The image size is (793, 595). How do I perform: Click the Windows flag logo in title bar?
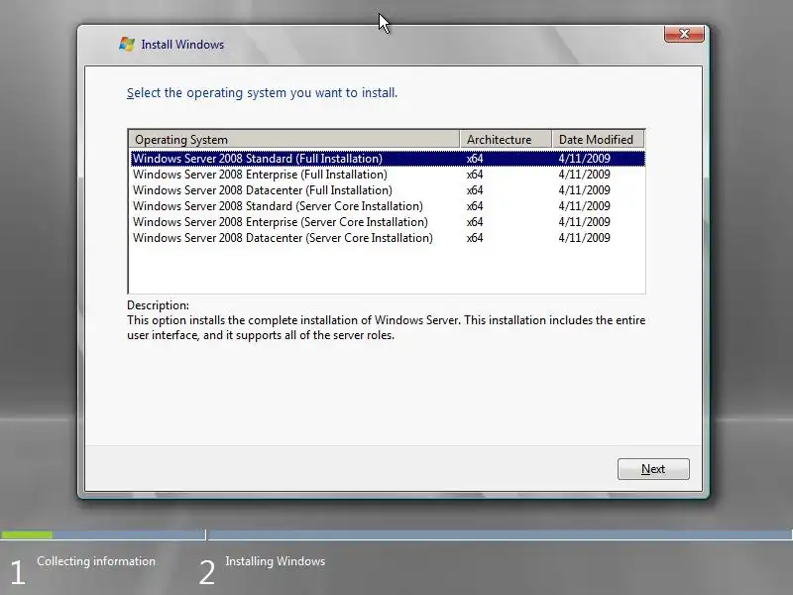(127, 44)
